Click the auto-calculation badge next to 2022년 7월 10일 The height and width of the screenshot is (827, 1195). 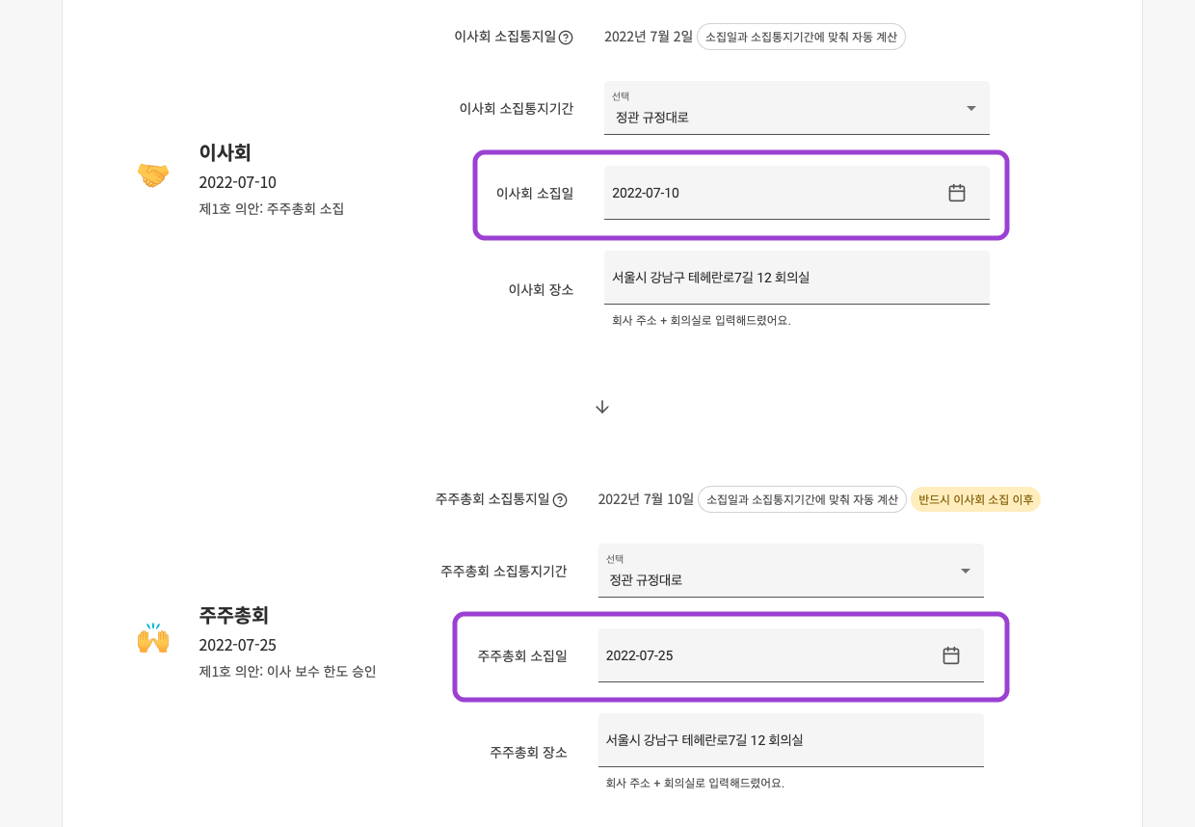coord(803,499)
